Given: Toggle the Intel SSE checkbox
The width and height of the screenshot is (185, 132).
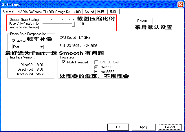Looking at the screenshot, I should (x=96, y=67).
